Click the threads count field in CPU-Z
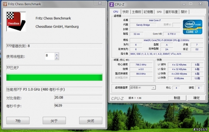Screen dimensions: 209x132 pyautogui.click(x=199, y=88)
